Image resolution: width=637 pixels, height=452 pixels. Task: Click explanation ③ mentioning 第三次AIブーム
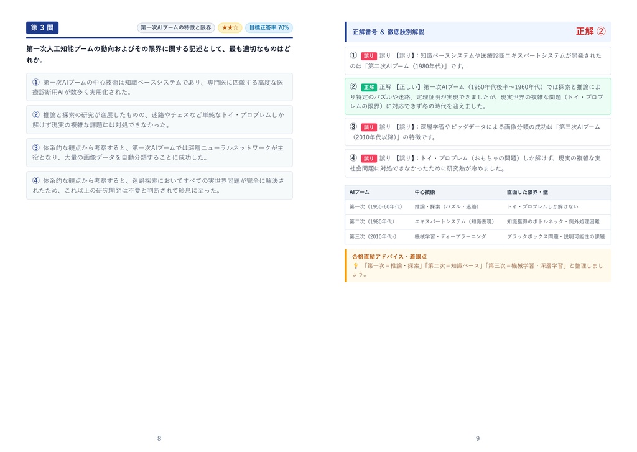pos(478,132)
